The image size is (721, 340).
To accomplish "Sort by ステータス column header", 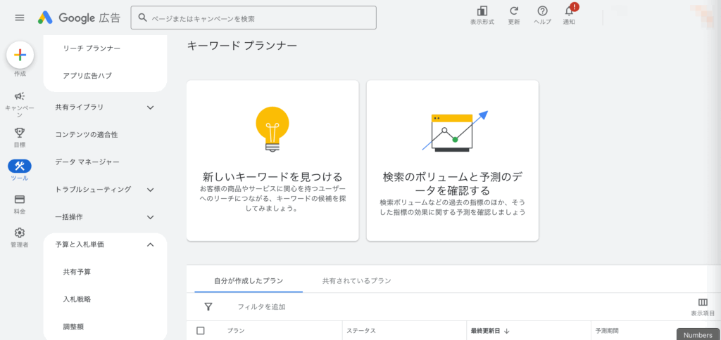I will [x=361, y=331].
